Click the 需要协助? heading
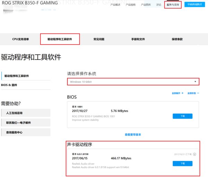The image size is (208, 177). [x=11, y=103]
